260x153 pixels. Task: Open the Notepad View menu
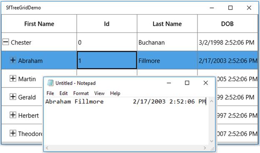(99, 93)
